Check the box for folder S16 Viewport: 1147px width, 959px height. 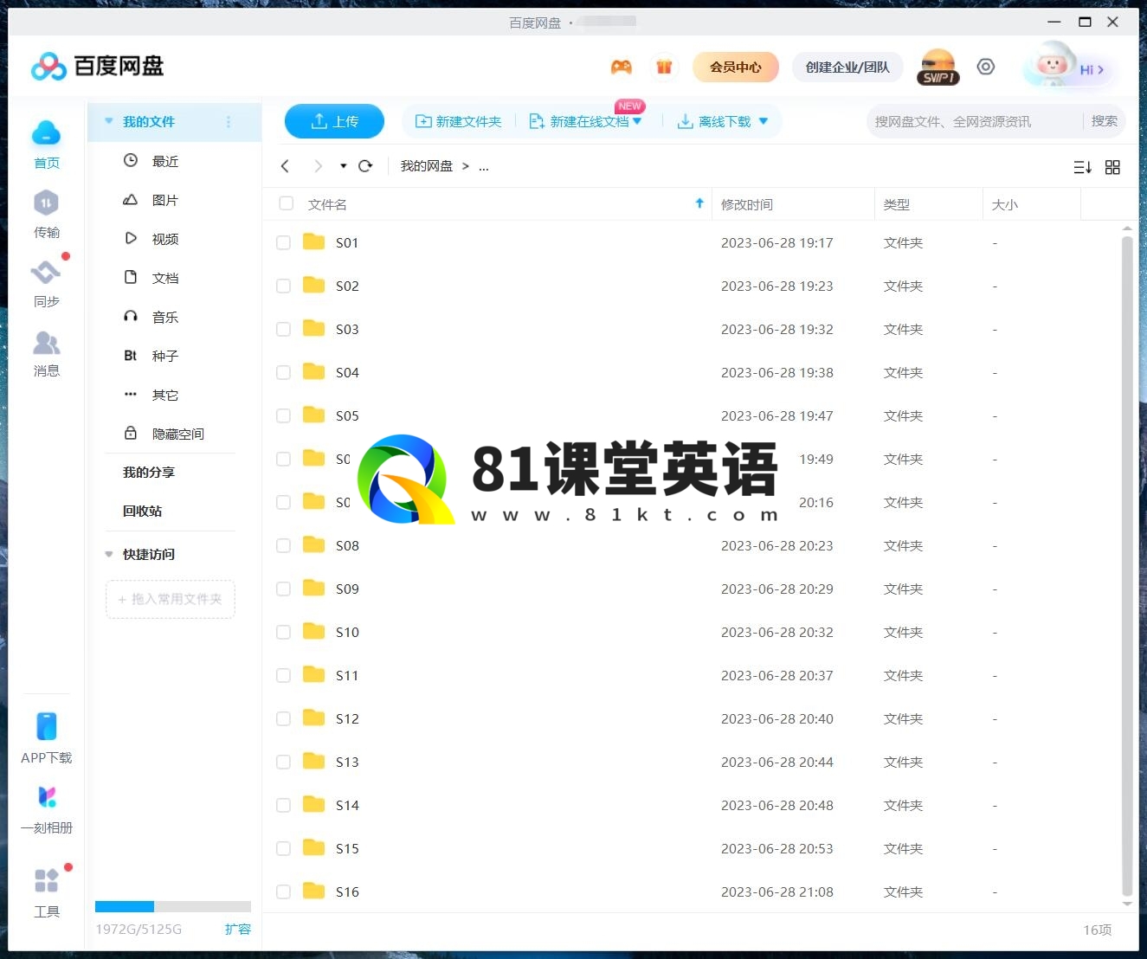click(x=283, y=892)
